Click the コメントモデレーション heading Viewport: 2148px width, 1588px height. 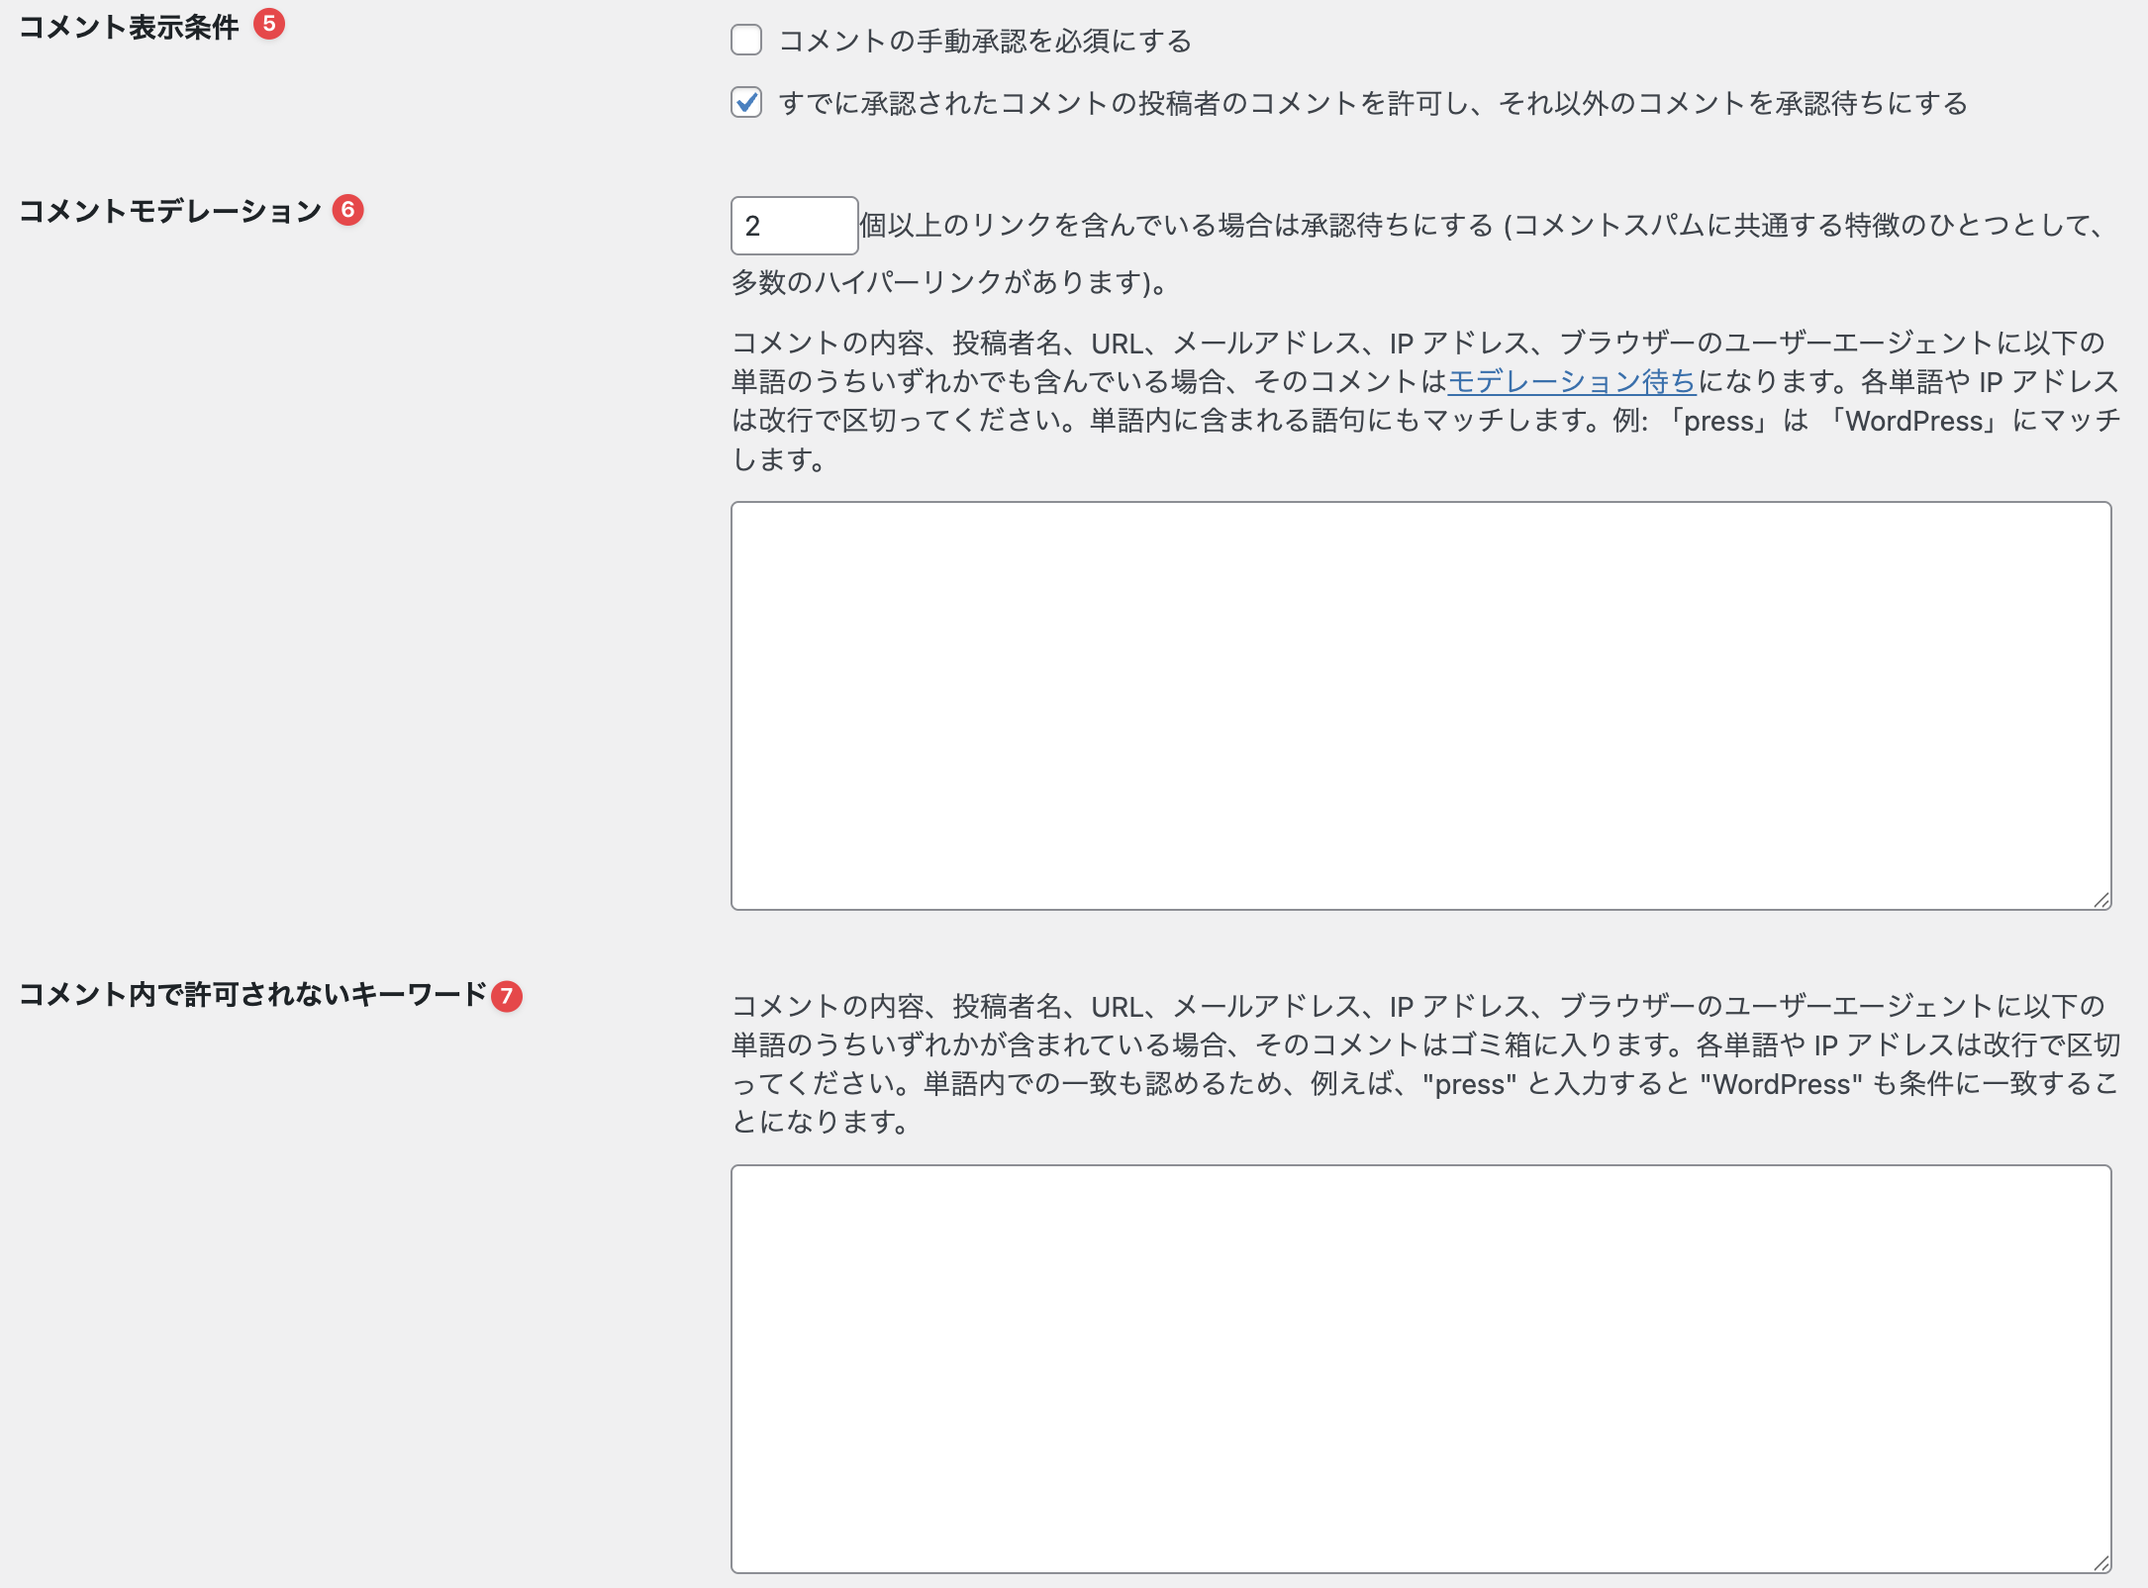170,211
